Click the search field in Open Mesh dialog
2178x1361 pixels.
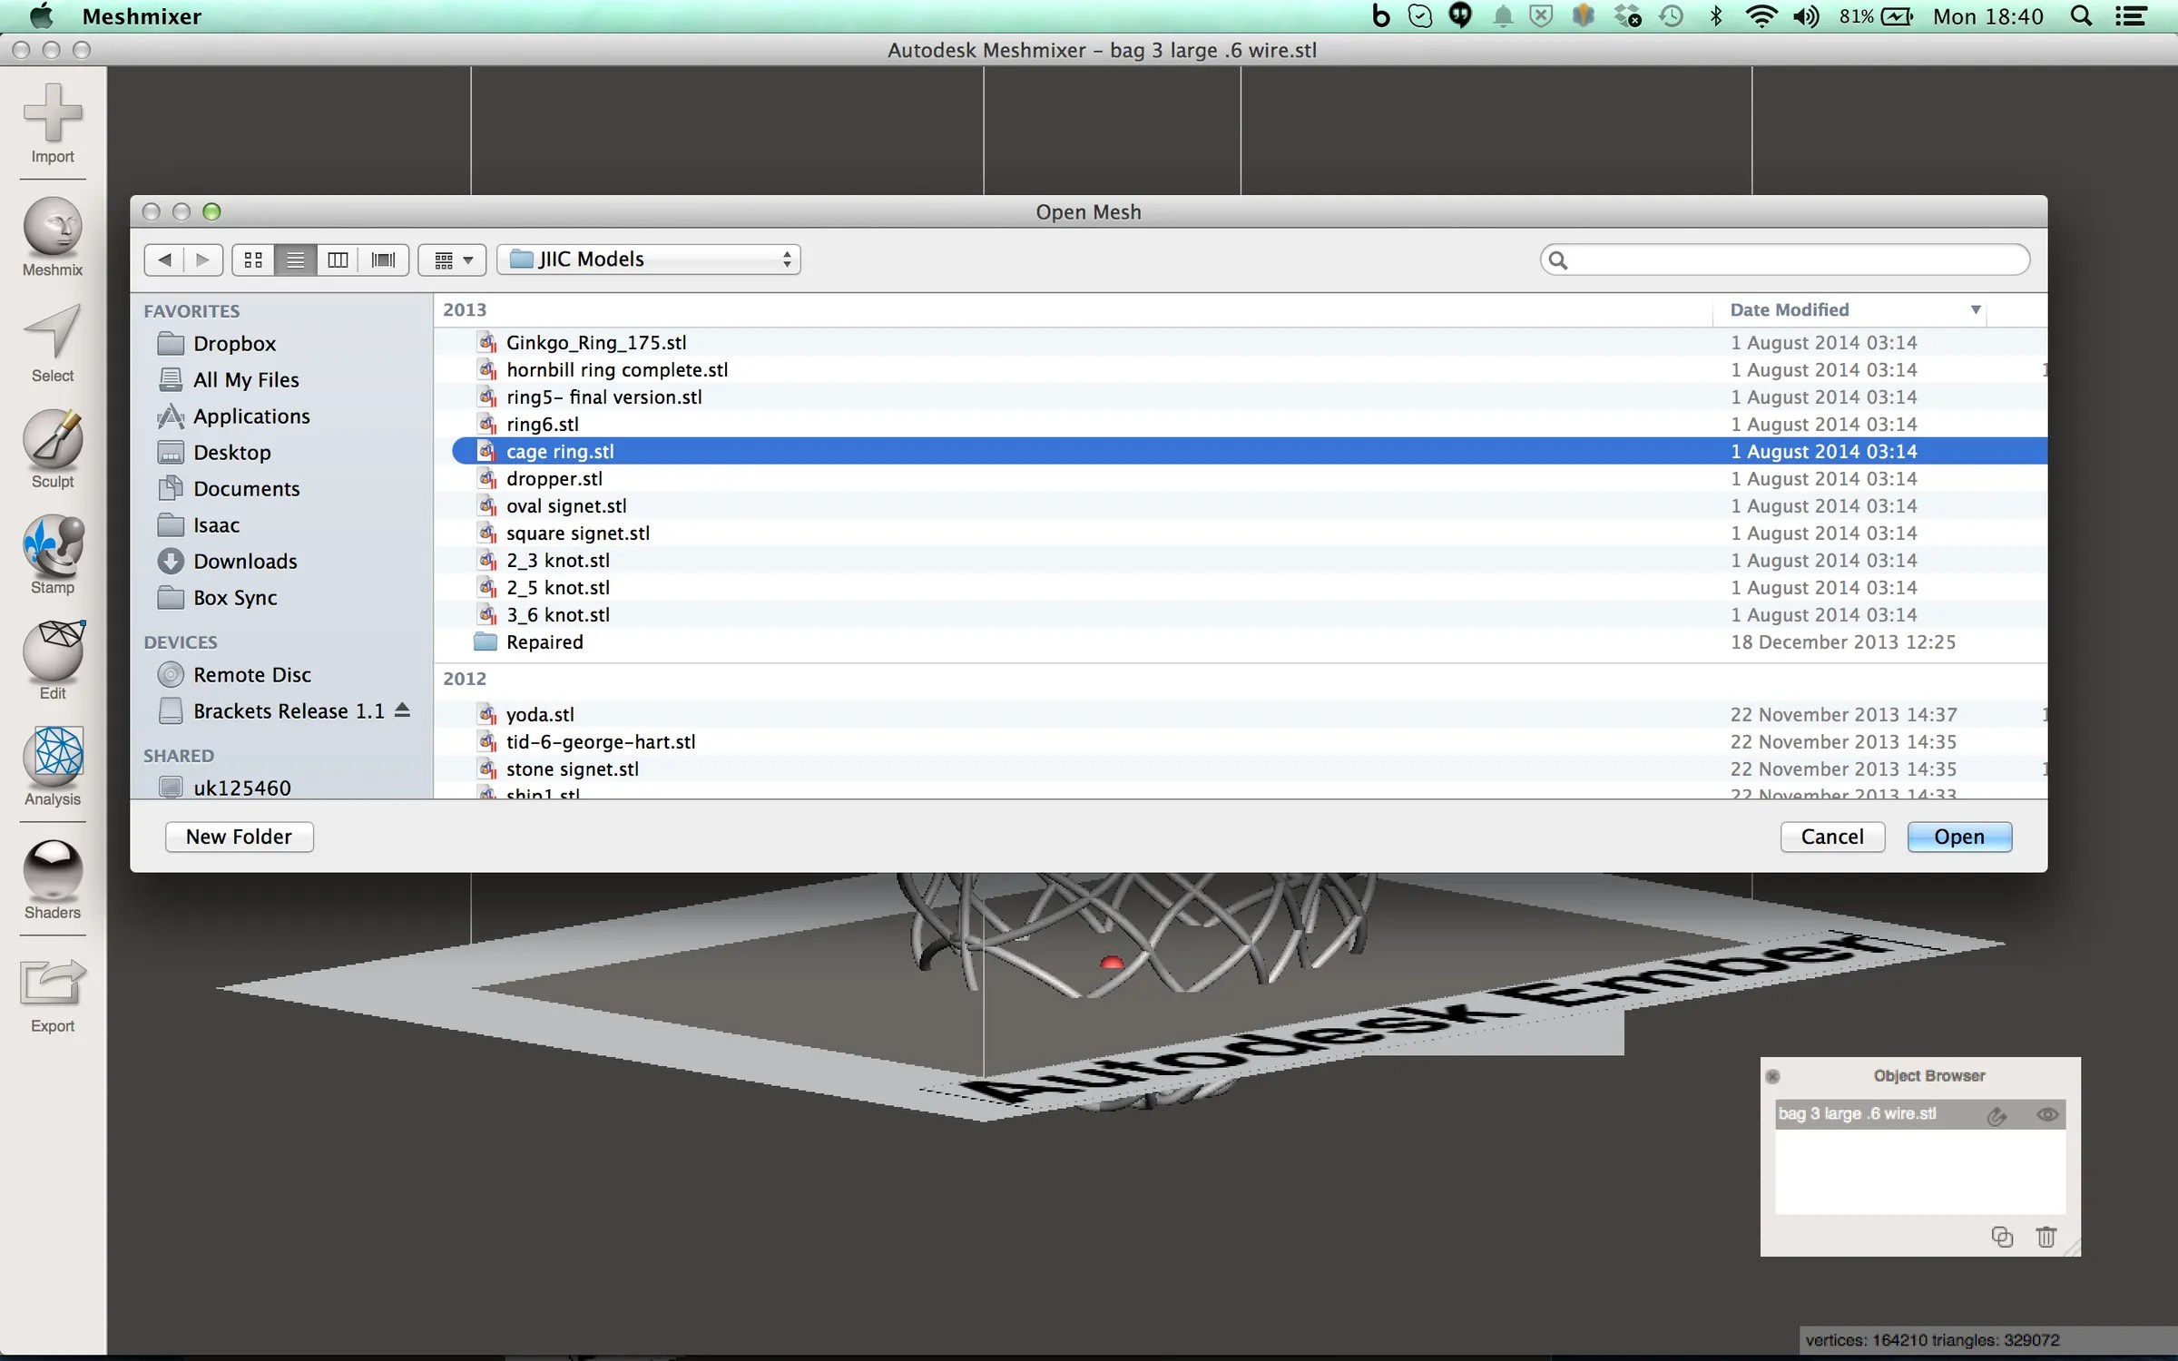tap(1785, 259)
